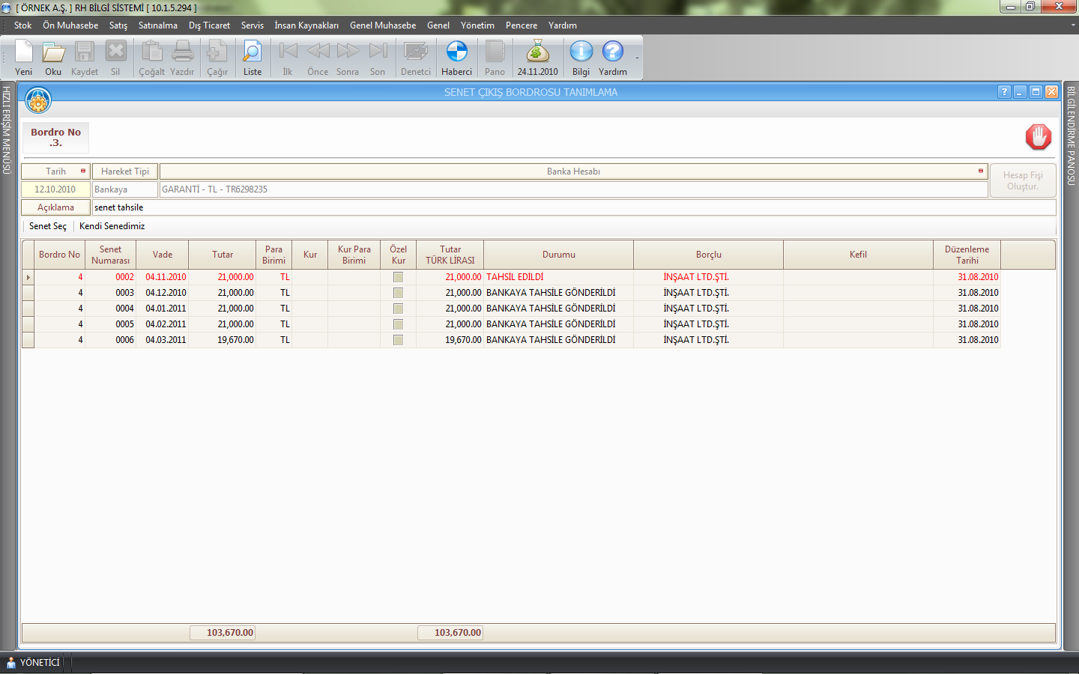Expand the toolbar overflow arrow
The width and height of the screenshot is (1079, 674).
637,58
